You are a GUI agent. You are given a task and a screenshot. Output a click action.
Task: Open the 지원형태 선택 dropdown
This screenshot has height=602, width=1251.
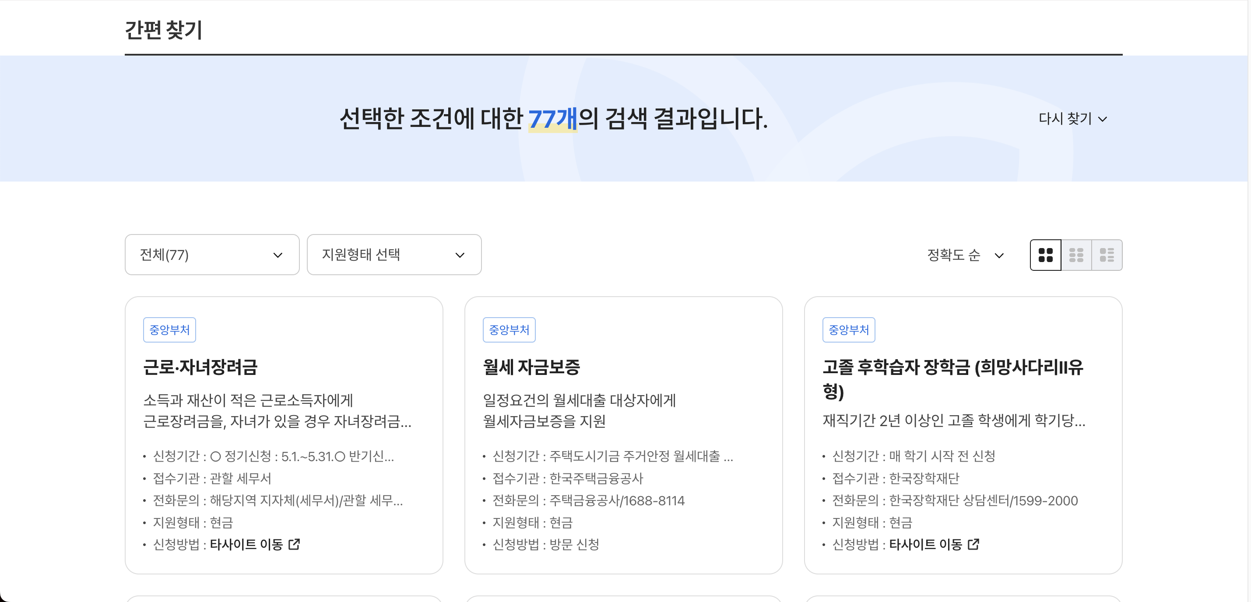pyautogui.click(x=394, y=255)
